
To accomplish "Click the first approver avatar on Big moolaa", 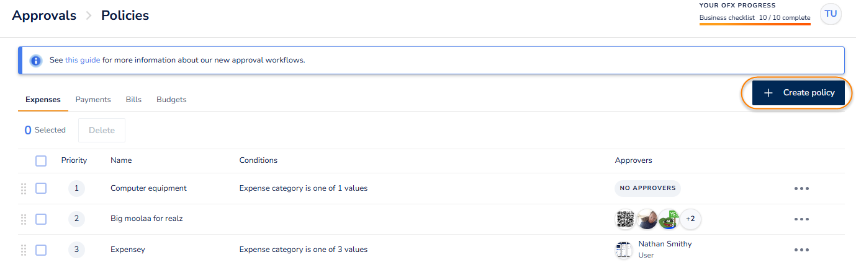I will click(x=625, y=219).
